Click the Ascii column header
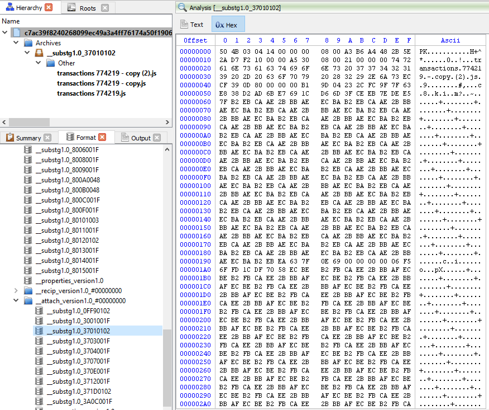 pyautogui.click(x=450, y=40)
